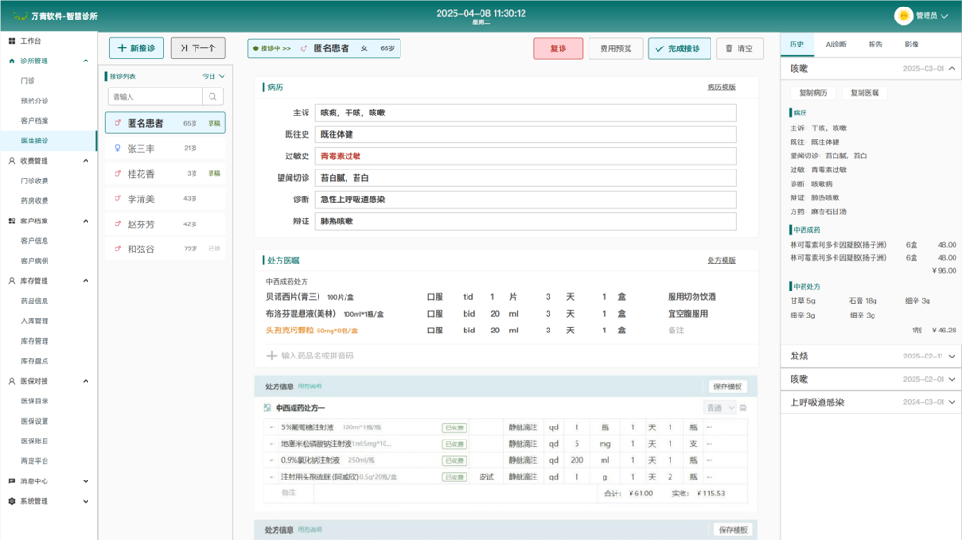Click the 工作台 grid icon in sidebar
Viewport: 962px width, 541px height.
pos(12,41)
